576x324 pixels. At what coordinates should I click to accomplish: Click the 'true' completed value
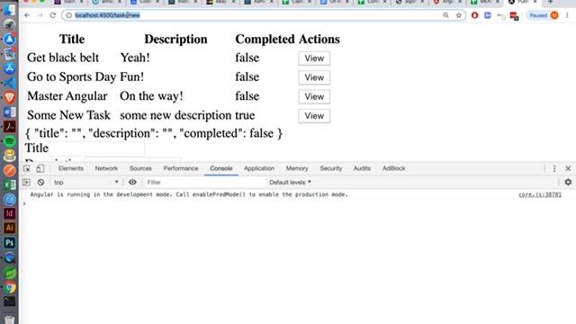coord(245,115)
